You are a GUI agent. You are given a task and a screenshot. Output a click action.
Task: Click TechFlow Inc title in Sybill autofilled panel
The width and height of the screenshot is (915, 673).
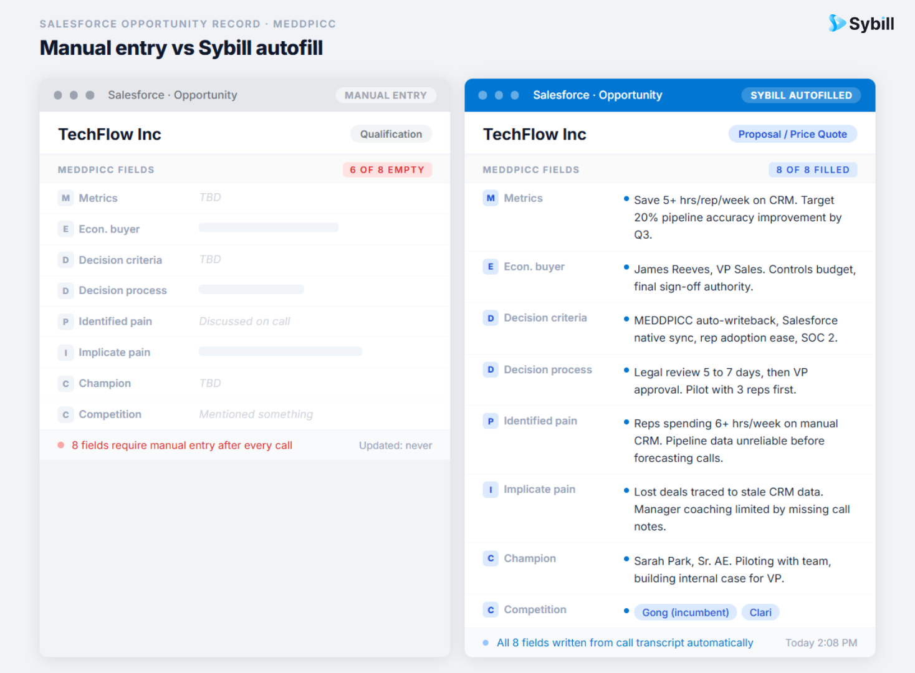535,134
